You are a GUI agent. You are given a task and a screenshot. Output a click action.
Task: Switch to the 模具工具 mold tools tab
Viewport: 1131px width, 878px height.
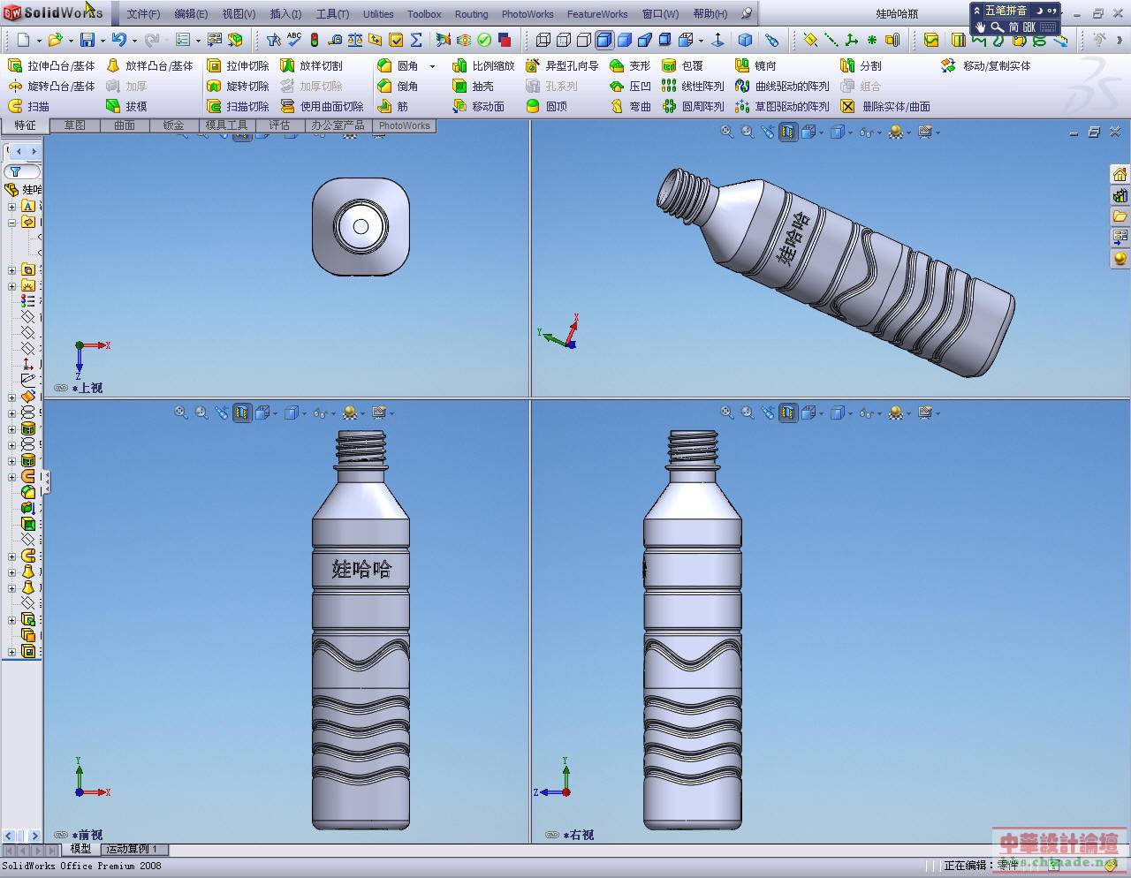[x=226, y=125]
